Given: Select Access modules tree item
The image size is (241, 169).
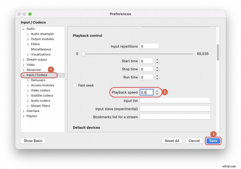Looking at the screenshot, I should 42,85.
